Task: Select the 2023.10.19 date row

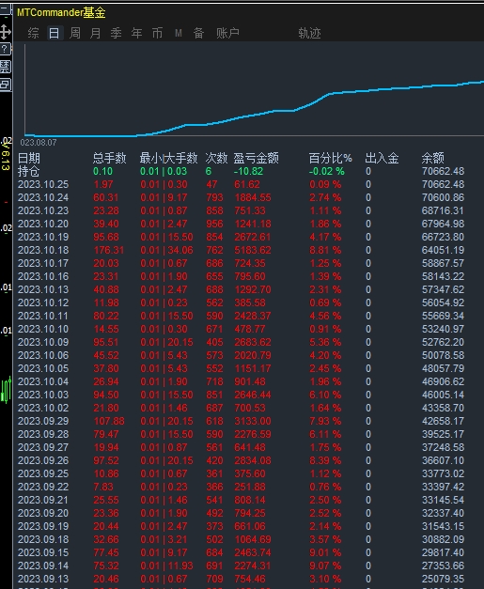Action: pyautogui.click(x=43, y=237)
